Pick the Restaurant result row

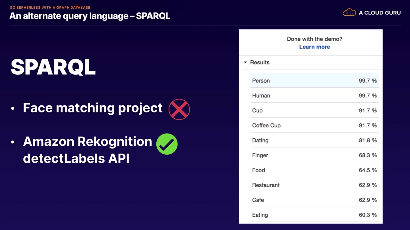pyautogui.click(x=314, y=185)
